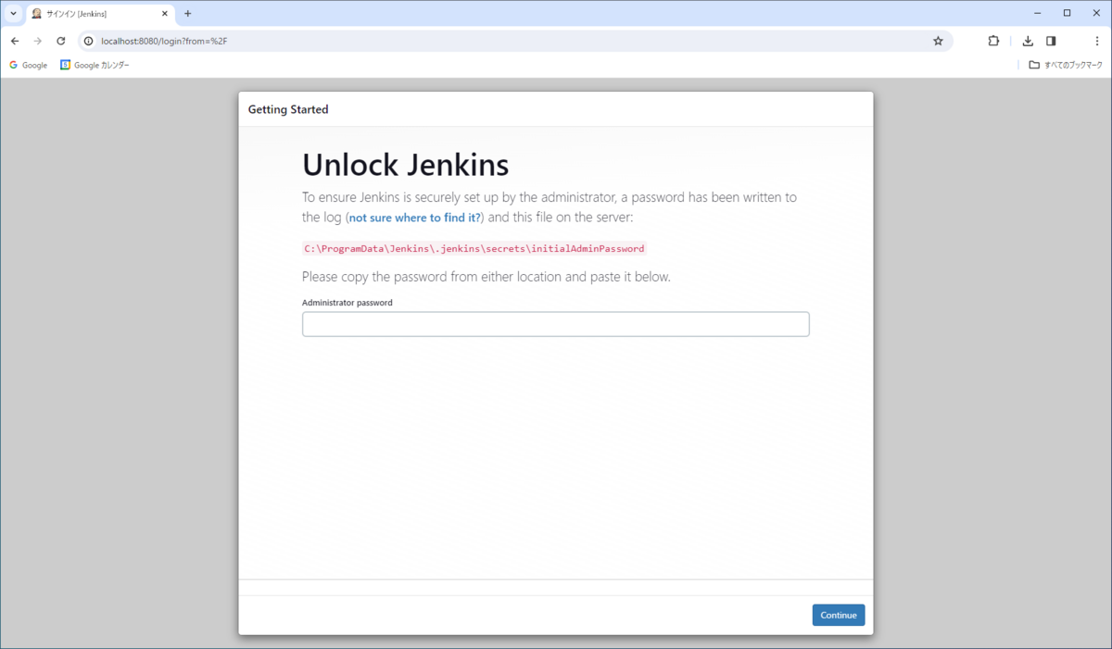Image resolution: width=1112 pixels, height=649 pixels.
Task: Open the すべてのブックマーク folder
Action: click(x=1066, y=65)
